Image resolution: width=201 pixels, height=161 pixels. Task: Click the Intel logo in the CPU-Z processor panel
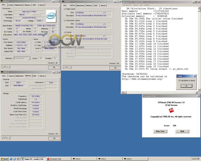click(51, 16)
